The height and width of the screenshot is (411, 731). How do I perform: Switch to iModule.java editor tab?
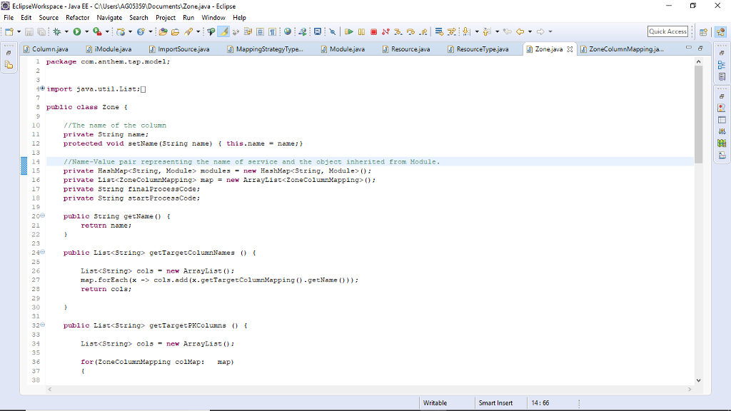(109, 49)
